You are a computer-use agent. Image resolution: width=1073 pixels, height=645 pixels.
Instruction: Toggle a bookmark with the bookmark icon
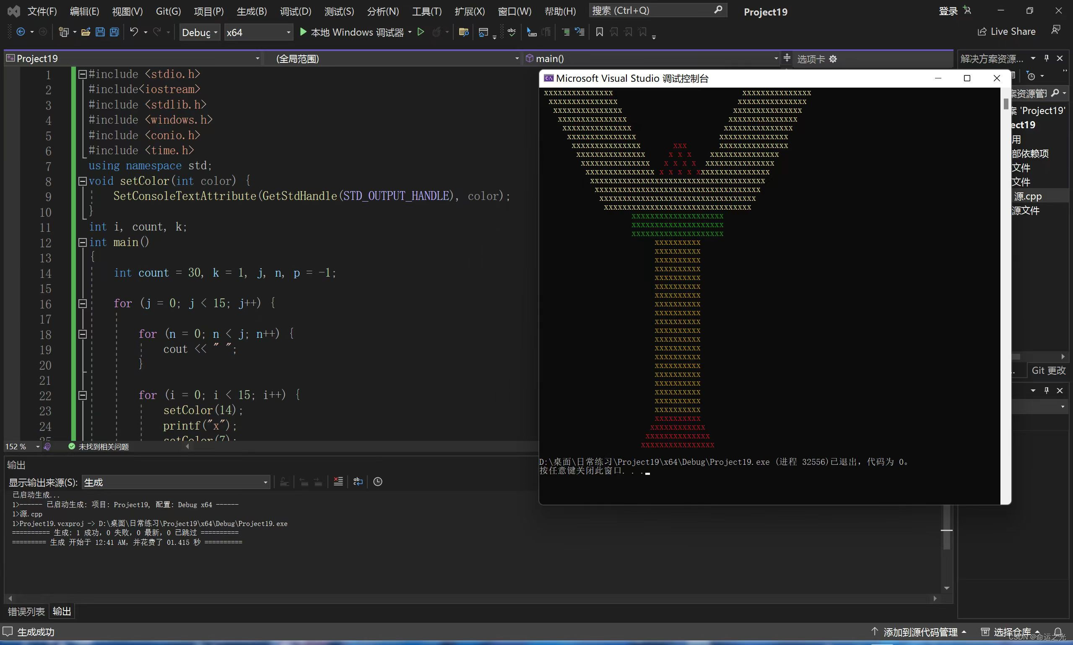599,32
